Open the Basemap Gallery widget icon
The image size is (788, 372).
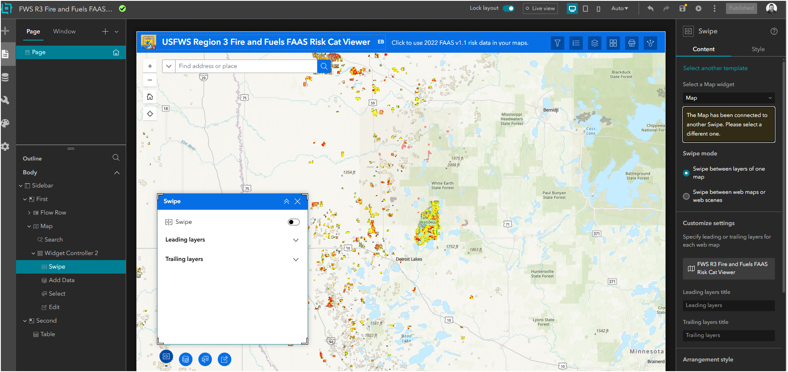point(613,43)
